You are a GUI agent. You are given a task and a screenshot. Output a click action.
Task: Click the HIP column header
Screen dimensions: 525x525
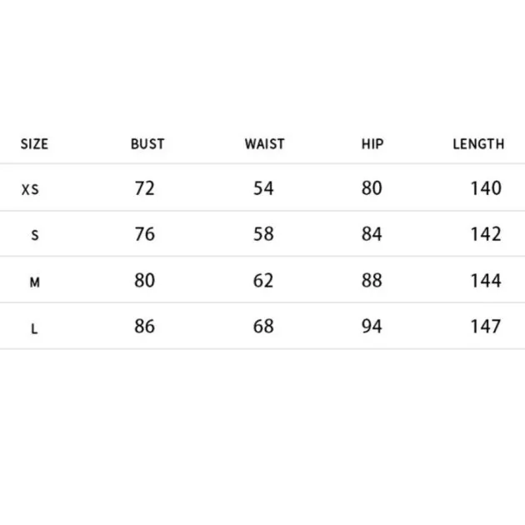pyautogui.click(x=372, y=144)
